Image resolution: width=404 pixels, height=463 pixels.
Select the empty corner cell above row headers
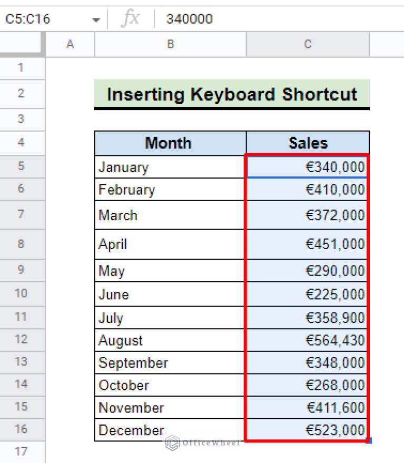click(x=22, y=44)
